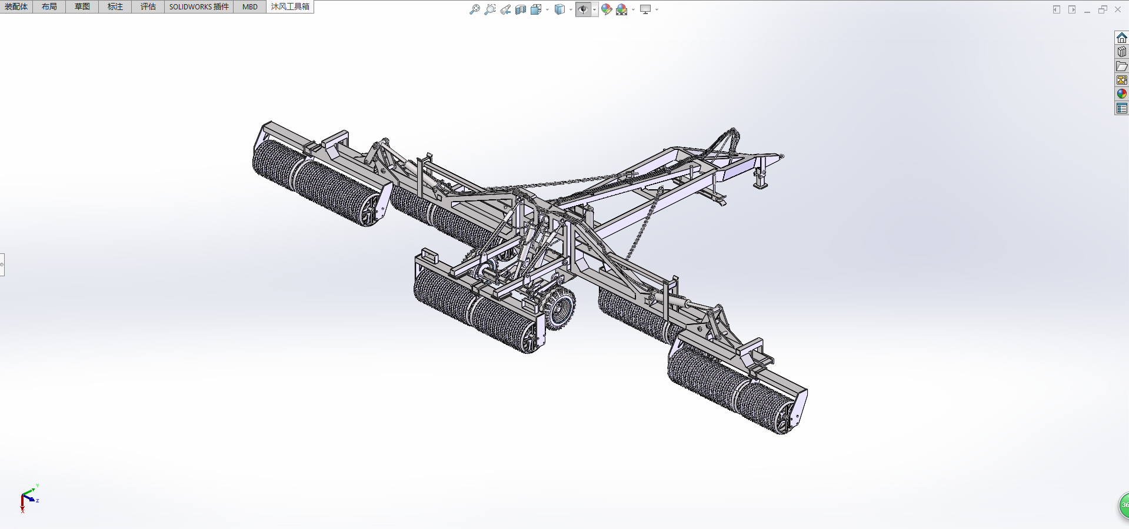Select the 评估 tab
Viewport: 1129px width, 529px height.
click(x=148, y=6)
